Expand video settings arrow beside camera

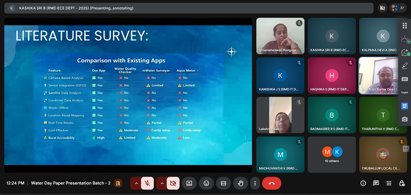(x=162, y=183)
